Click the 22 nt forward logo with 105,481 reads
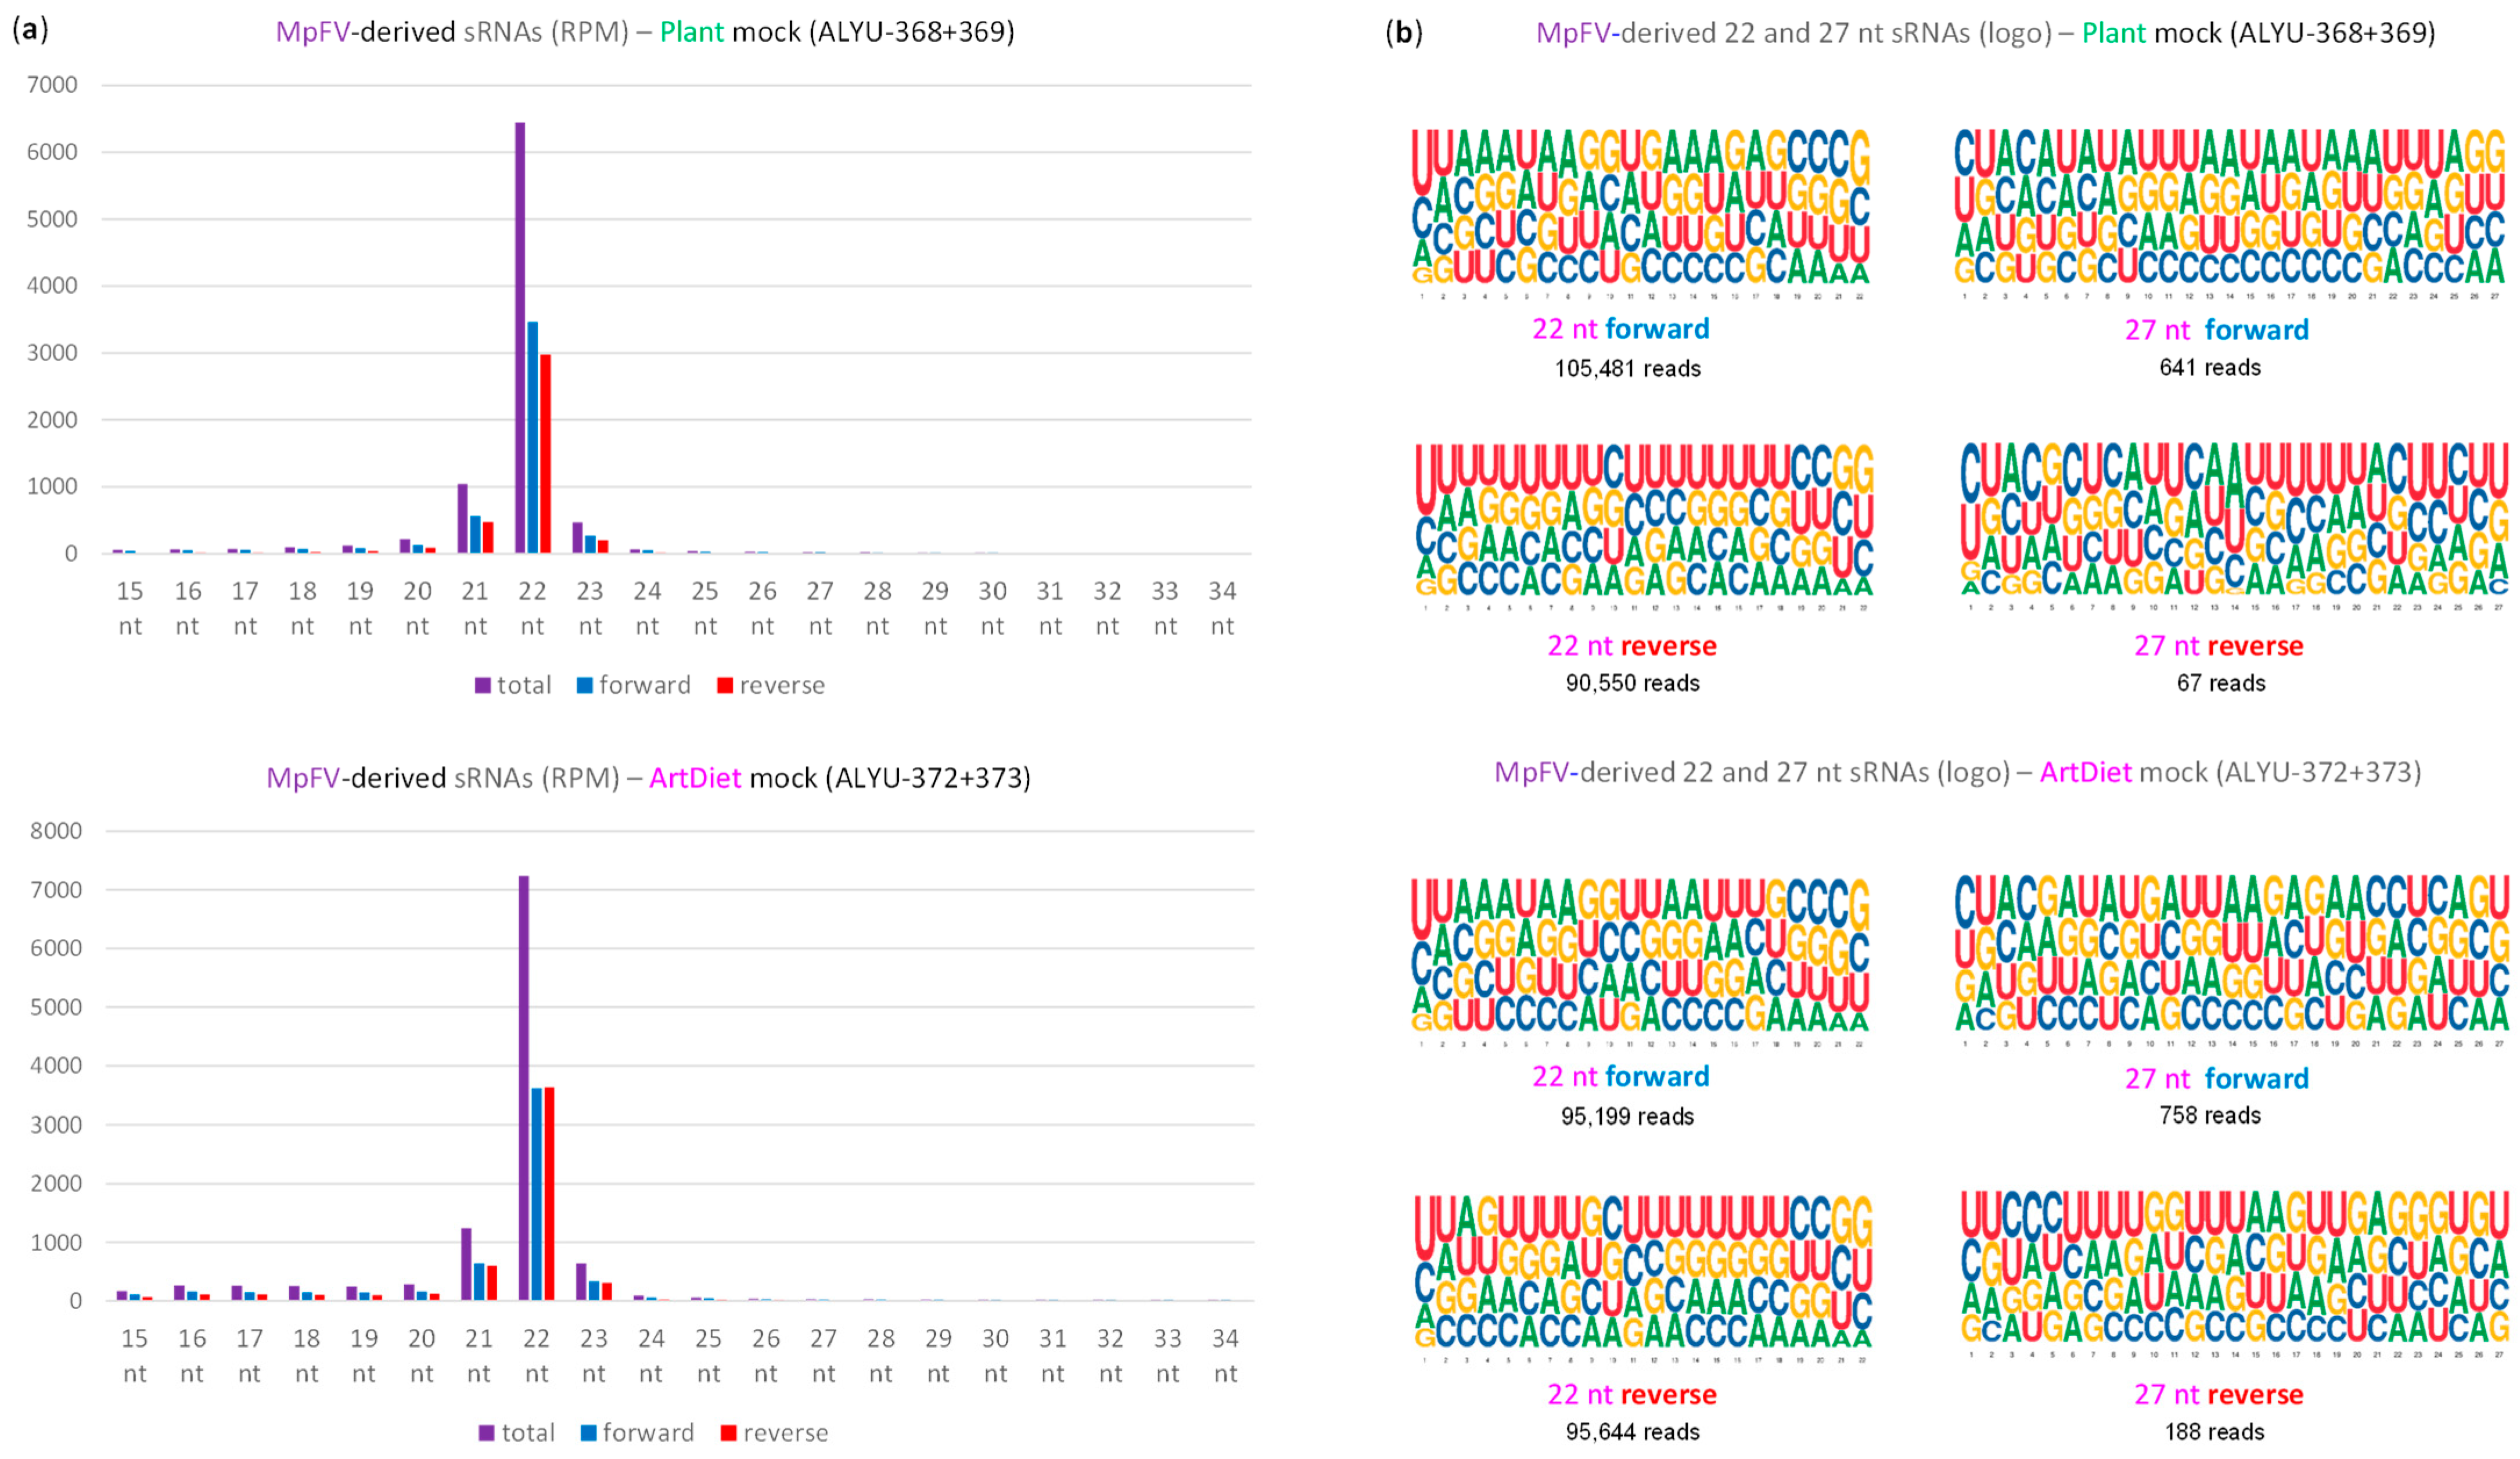This screenshot has height=1459, width=2520. click(1640, 207)
